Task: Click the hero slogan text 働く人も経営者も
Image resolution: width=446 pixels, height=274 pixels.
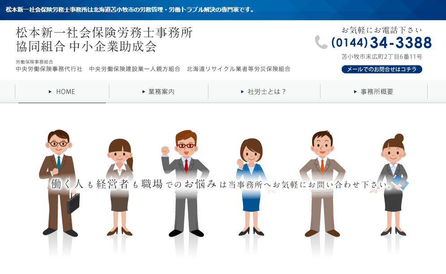Action: tap(90, 184)
